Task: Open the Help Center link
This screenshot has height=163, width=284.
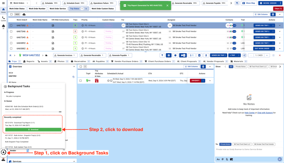Action: coord(250,113)
